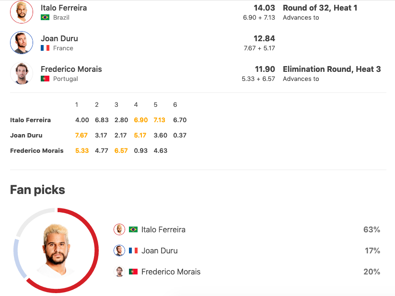Click the Brazil flag under Italo Ferreira
This screenshot has width=395, height=296.
tap(45, 17)
